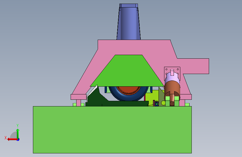This screenshot has width=242, height=157.
Task: Click the cap ring atop the blue column
Action: pyautogui.click(x=129, y=6)
